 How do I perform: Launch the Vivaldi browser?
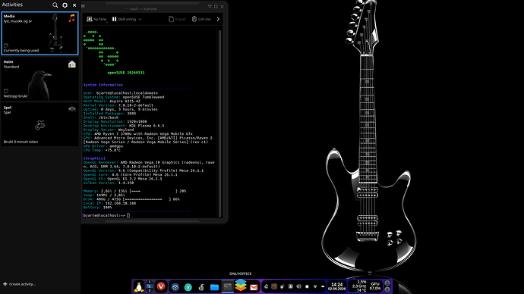[161, 286]
